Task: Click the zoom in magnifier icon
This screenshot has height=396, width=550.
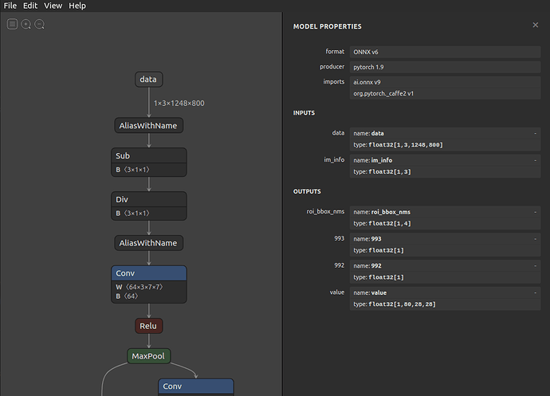Action: (x=26, y=24)
